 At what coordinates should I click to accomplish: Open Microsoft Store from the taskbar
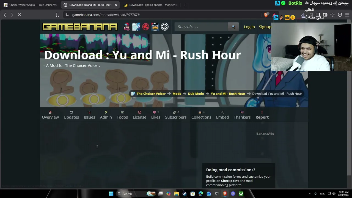[193, 194]
